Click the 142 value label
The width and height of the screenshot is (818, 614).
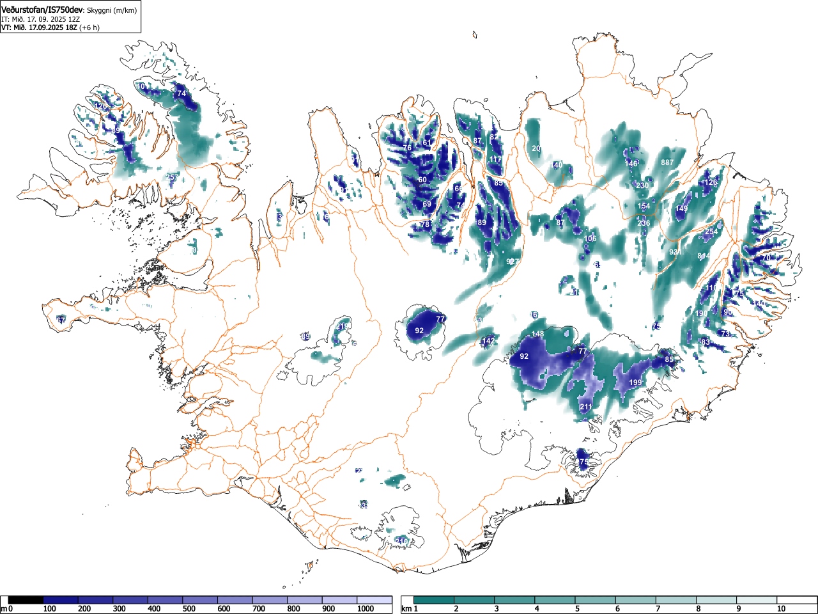pyautogui.click(x=488, y=341)
